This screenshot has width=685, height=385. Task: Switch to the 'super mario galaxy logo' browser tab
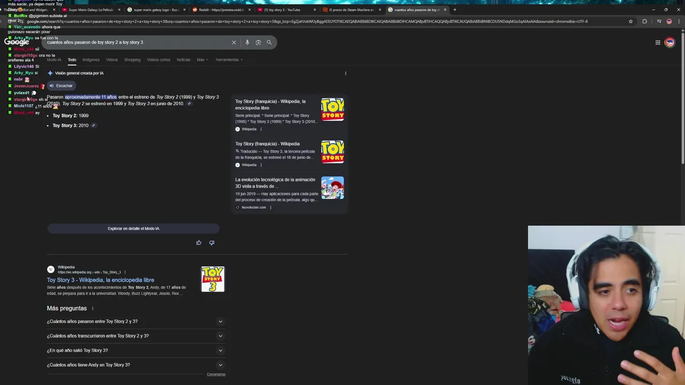pyautogui.click(x=155, y=10)
